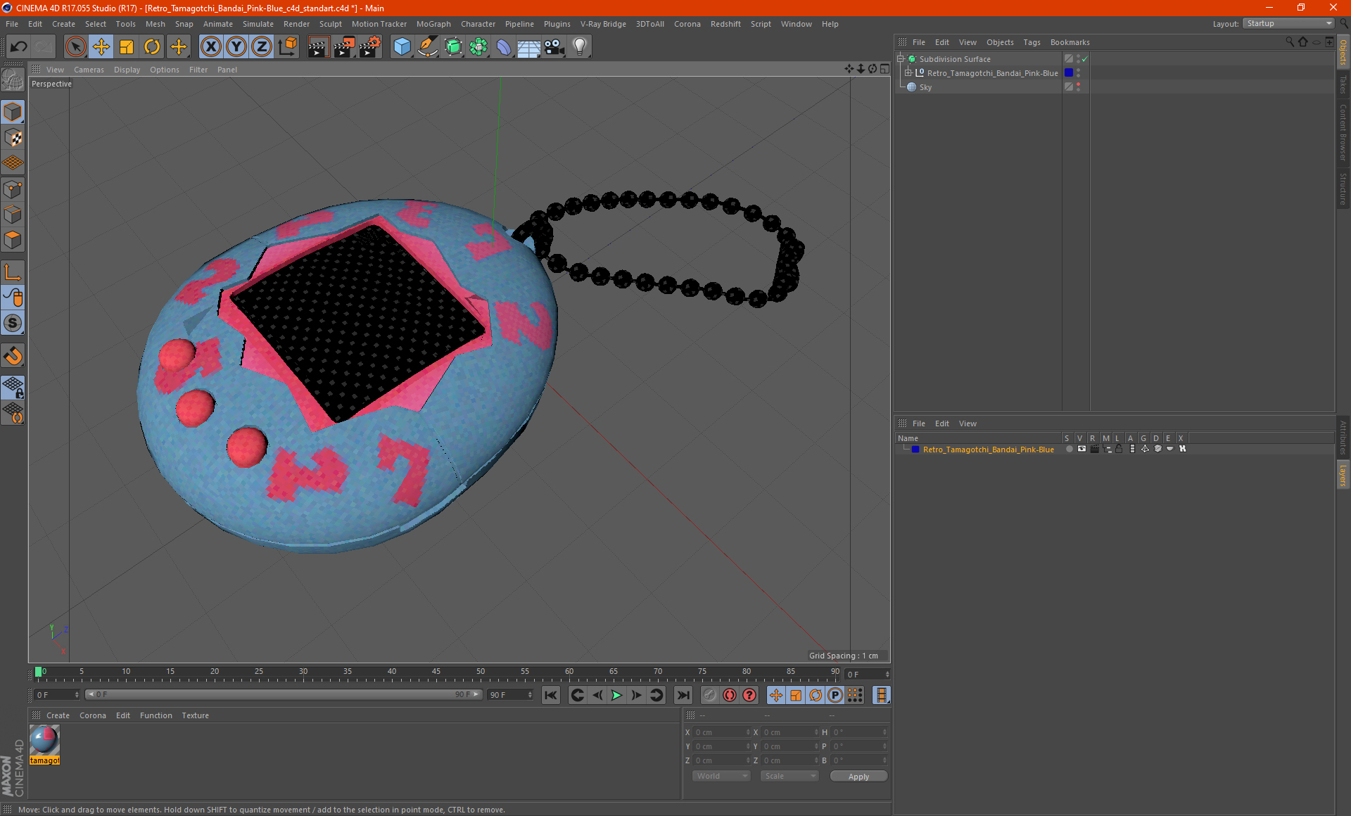The height and width of the screenshot is (816, 1351).
Task: Switch the coordinate system icon
Action: click(x=288, y=46)
